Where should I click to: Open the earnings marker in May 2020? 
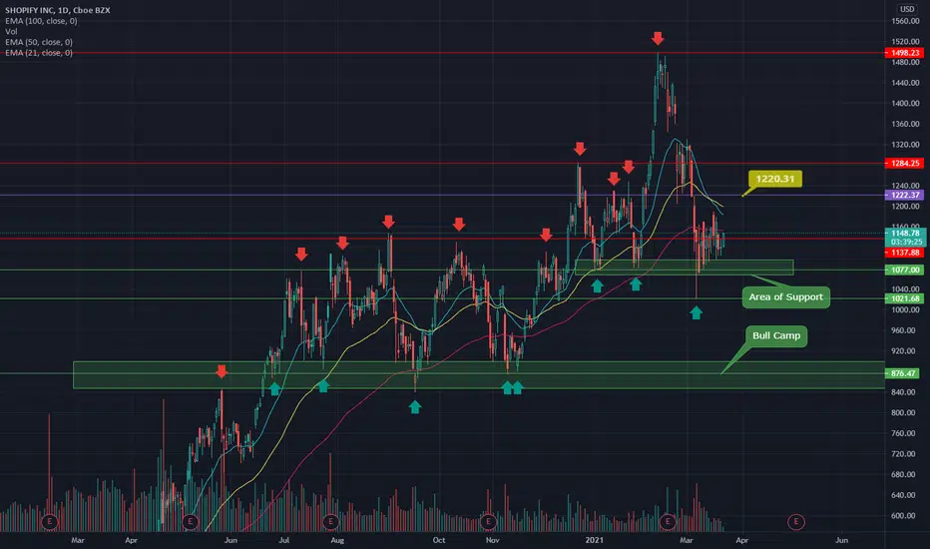point(190,522)
